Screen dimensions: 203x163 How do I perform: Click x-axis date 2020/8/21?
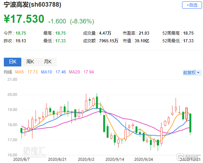(57, 160)
